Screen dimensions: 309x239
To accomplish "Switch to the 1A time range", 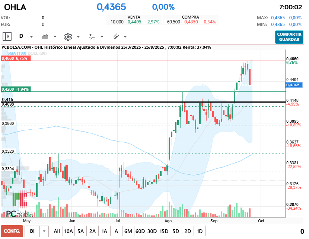I will tap(104, 231).
